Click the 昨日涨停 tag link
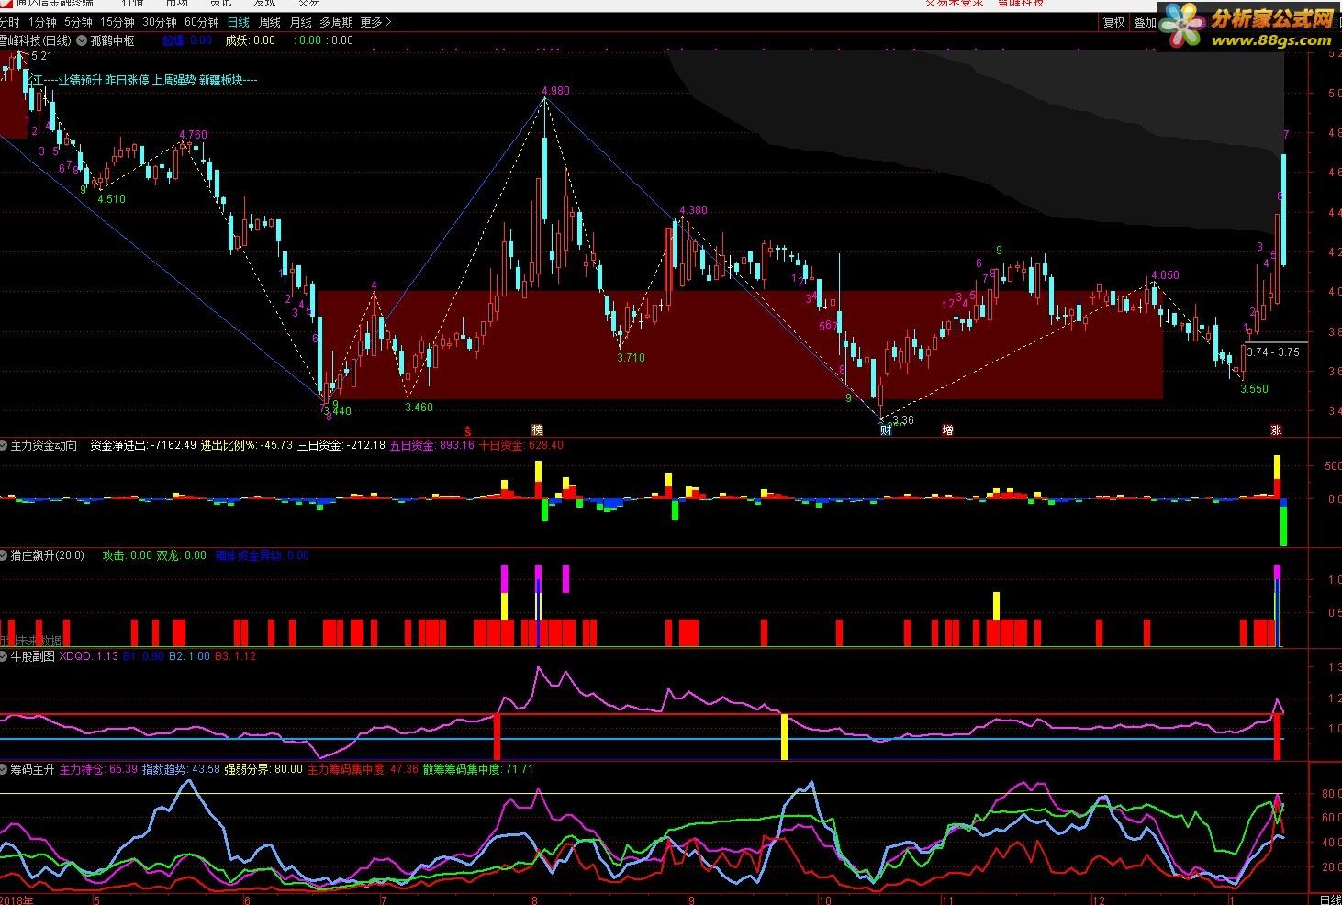Screen dimensions: 1342x905 [127, 81]
